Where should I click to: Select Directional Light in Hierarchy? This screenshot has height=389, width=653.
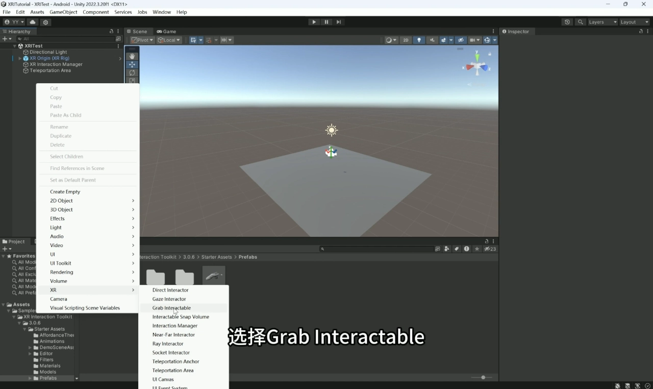click(x=48, y=52)
